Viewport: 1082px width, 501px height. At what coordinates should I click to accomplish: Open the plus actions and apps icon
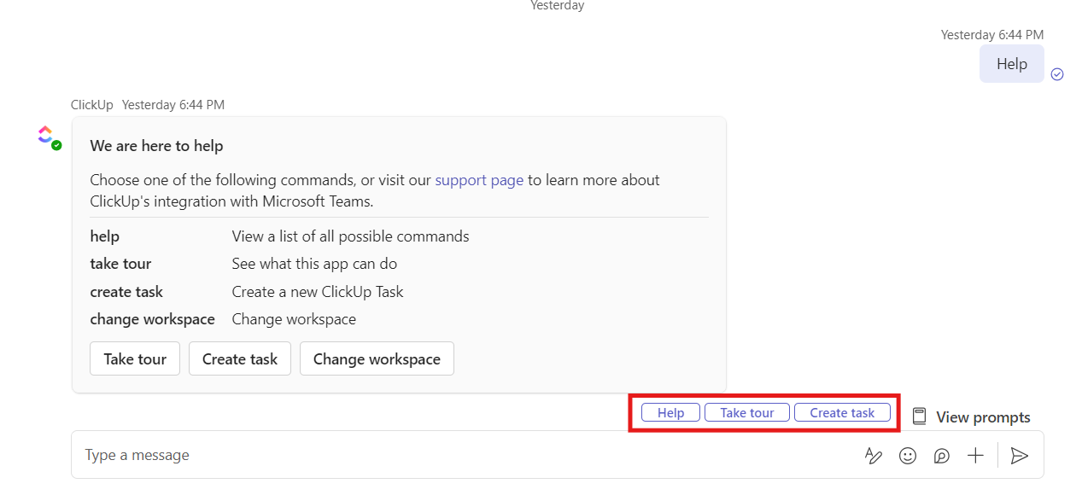(976, 456)
